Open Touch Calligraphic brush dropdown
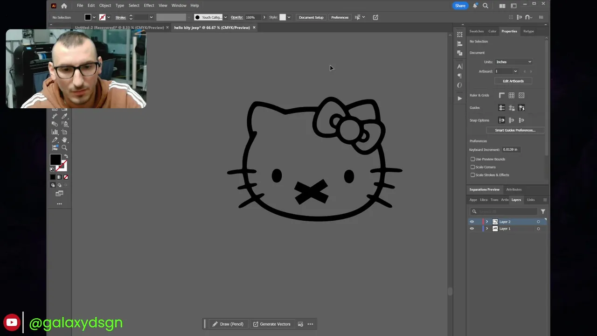 tap(225, 17)
